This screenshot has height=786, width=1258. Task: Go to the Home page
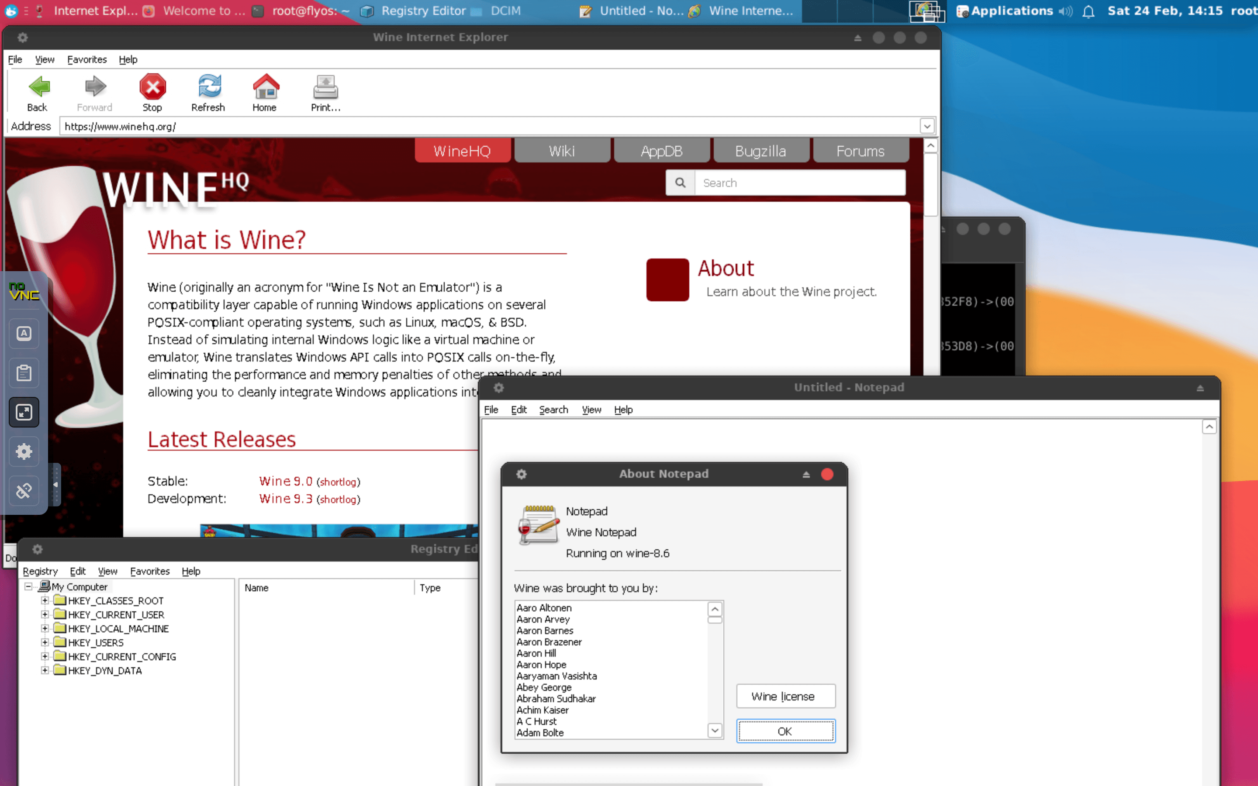(x=265, y=93)
